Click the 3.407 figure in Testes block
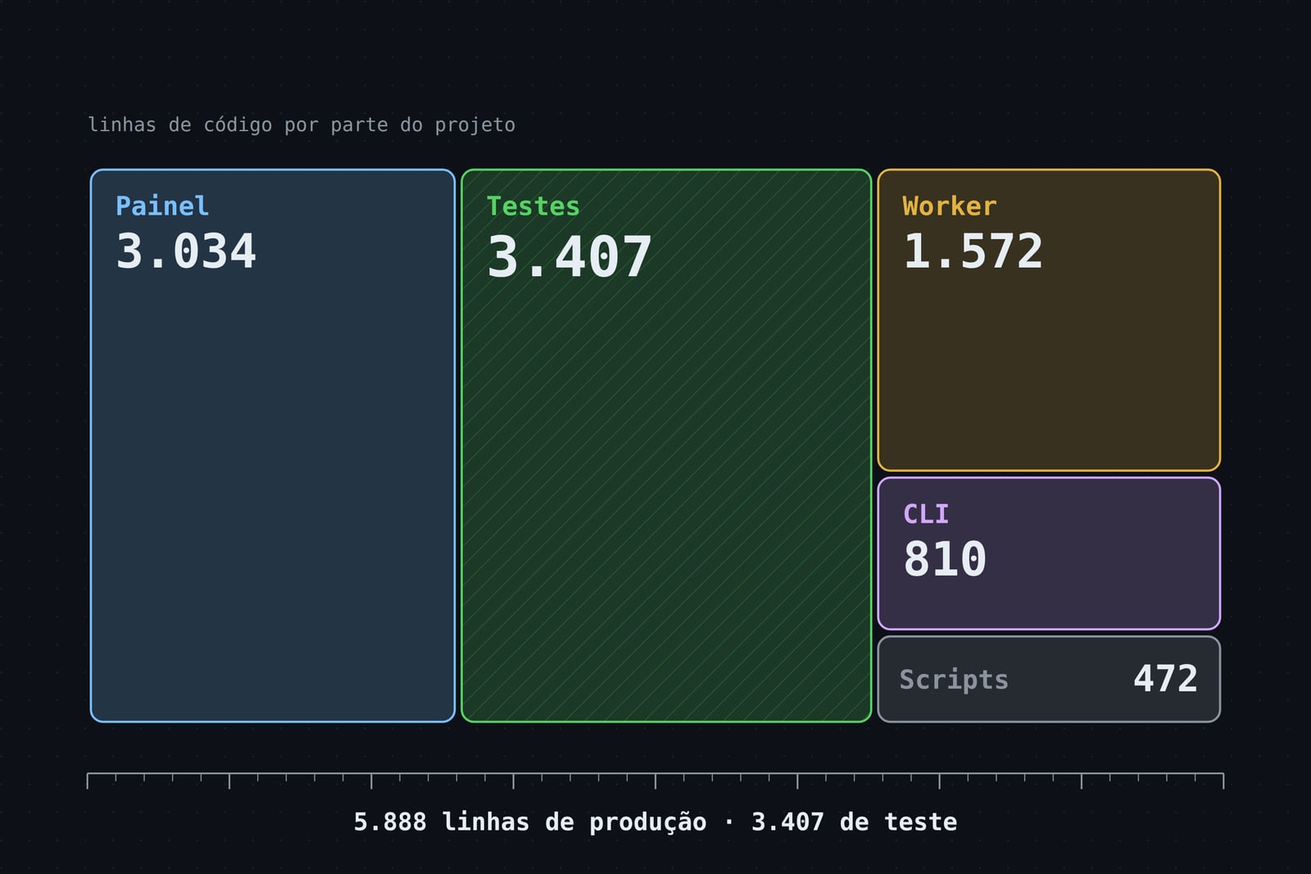1311x874 pixels. [569, 257]
